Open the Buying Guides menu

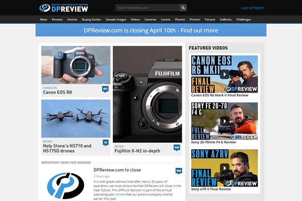click(91, 20)
